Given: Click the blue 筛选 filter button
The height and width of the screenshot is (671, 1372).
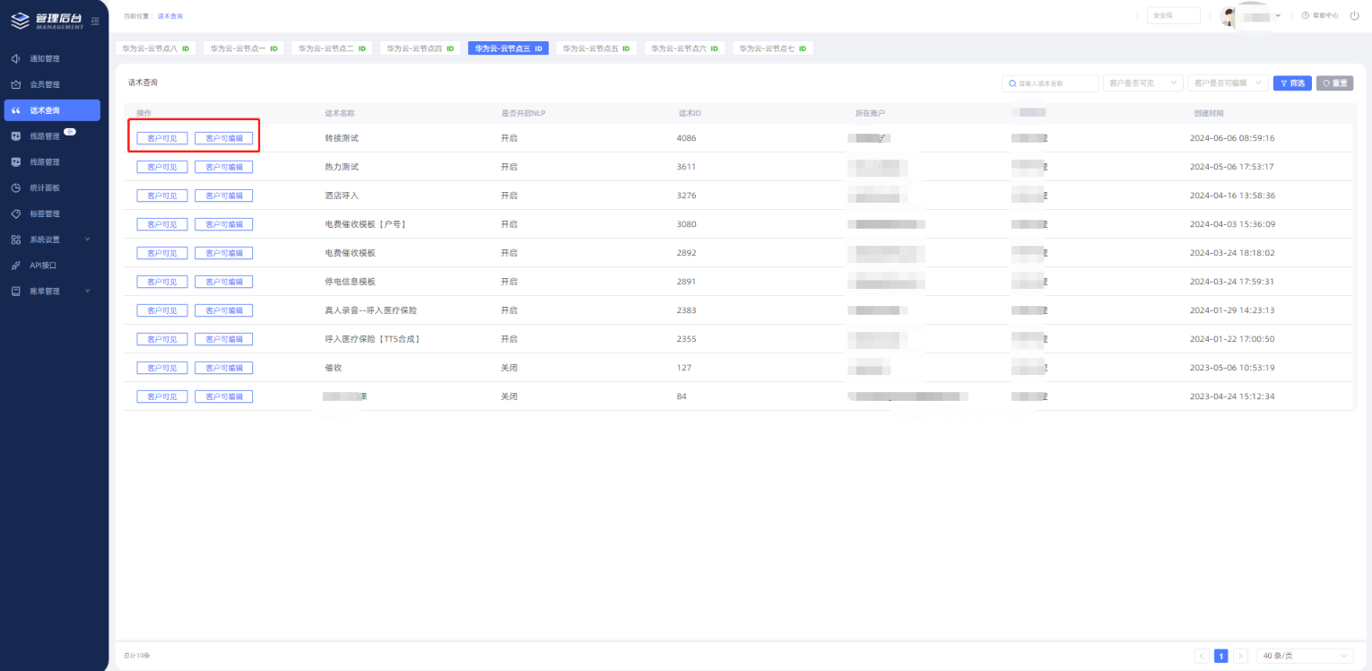Looking at the screenshot, I should (1292, 83).
